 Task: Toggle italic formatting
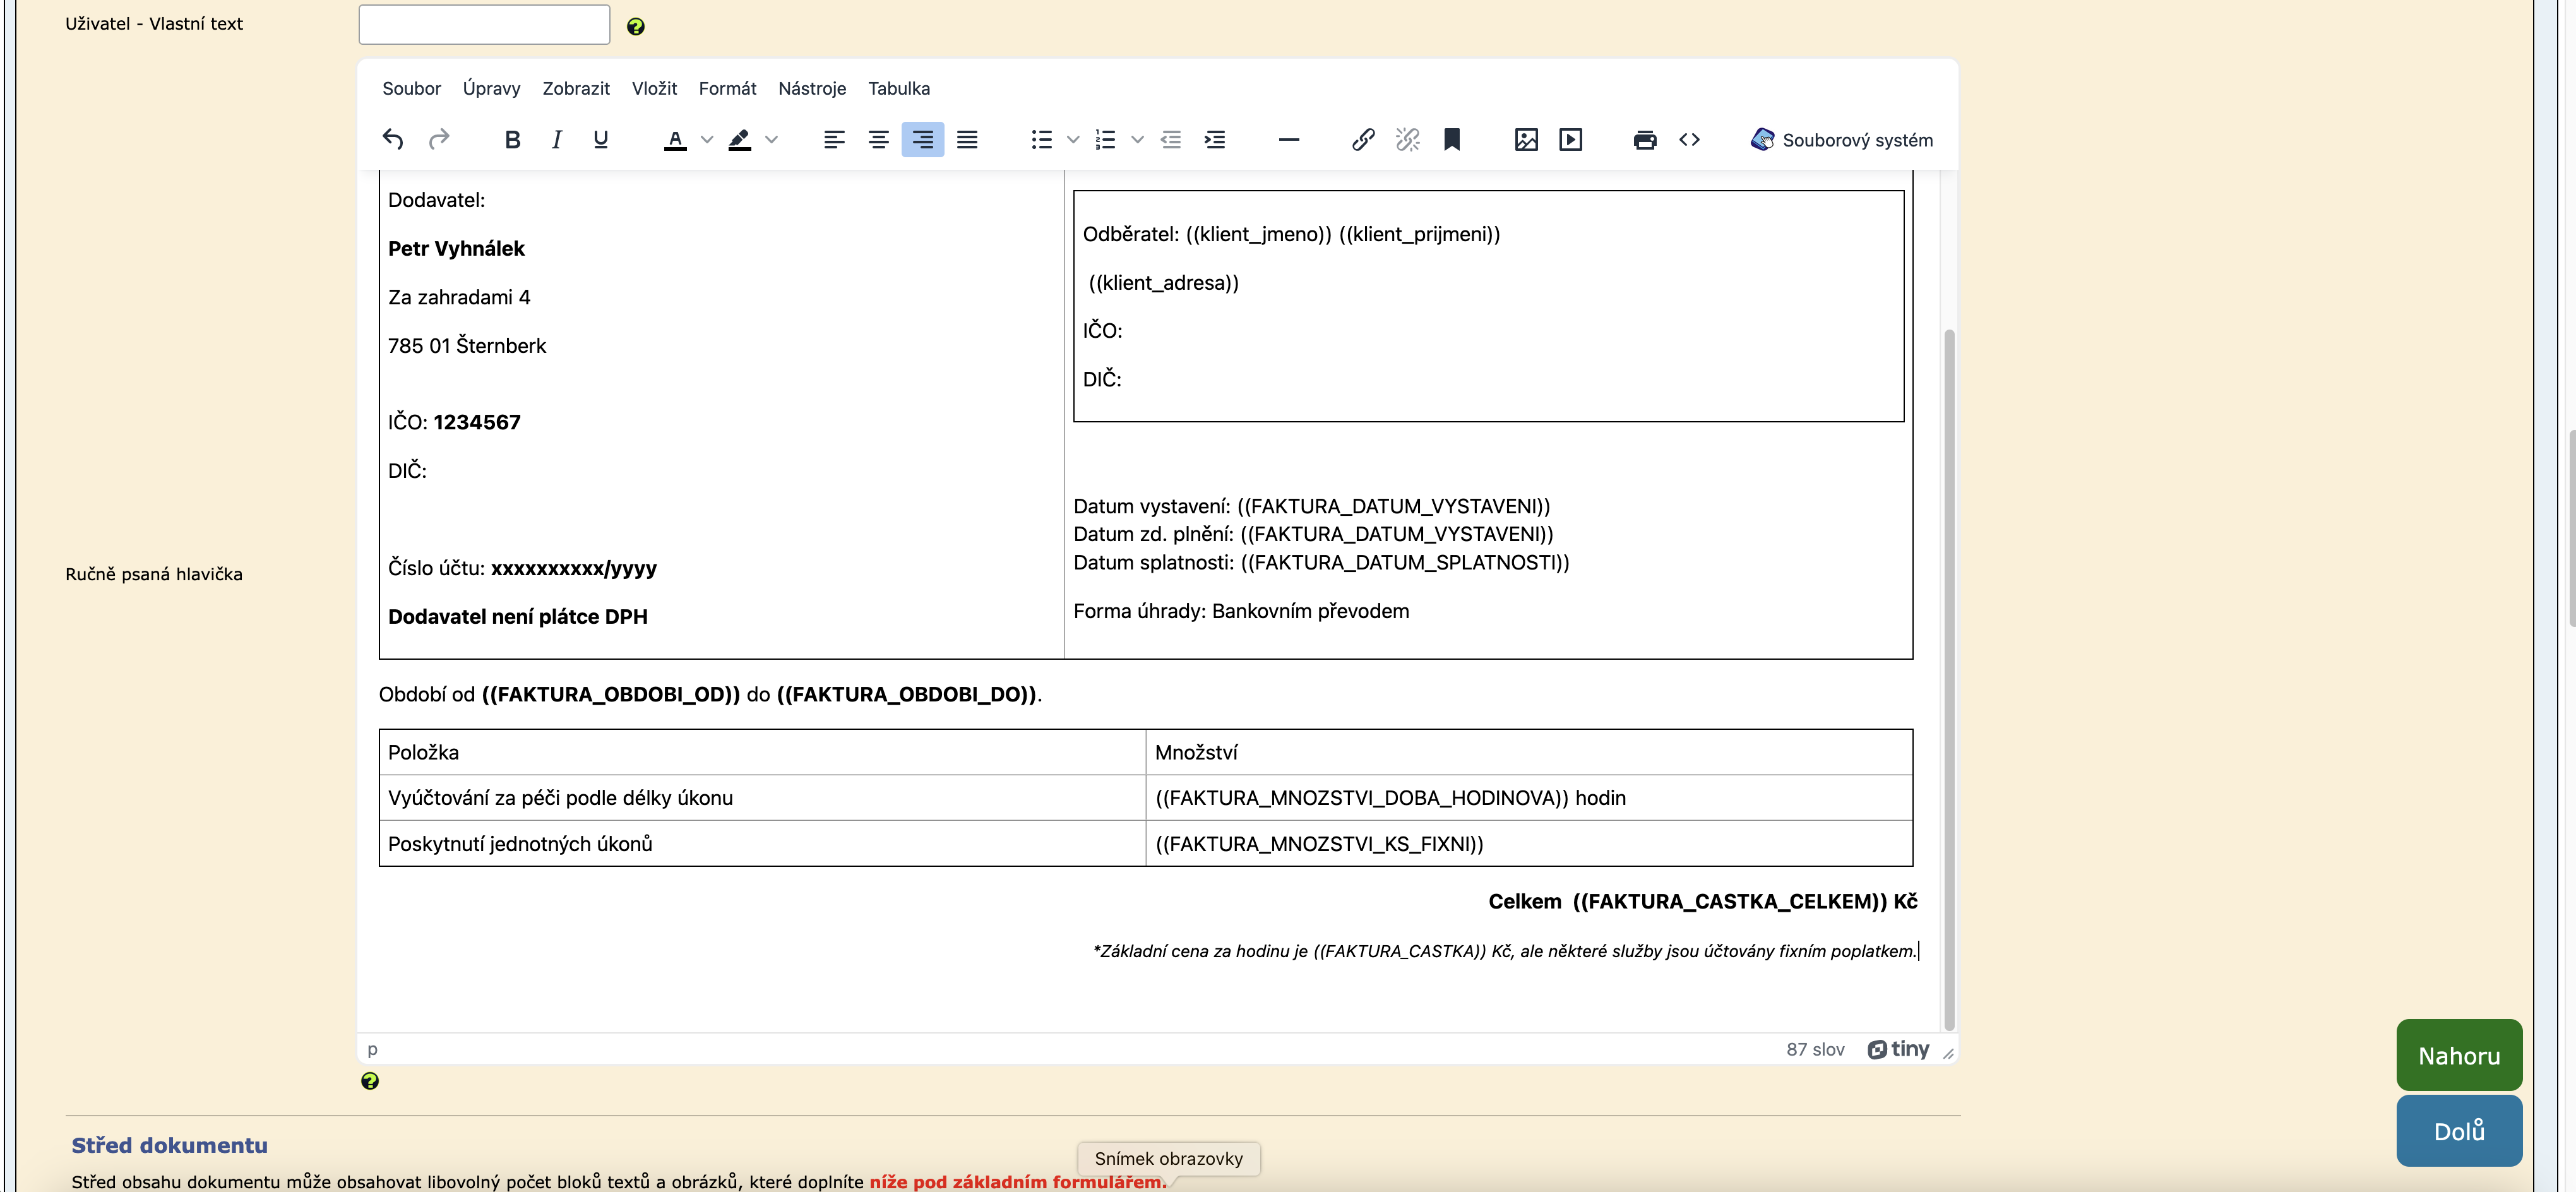coord(556,140)
